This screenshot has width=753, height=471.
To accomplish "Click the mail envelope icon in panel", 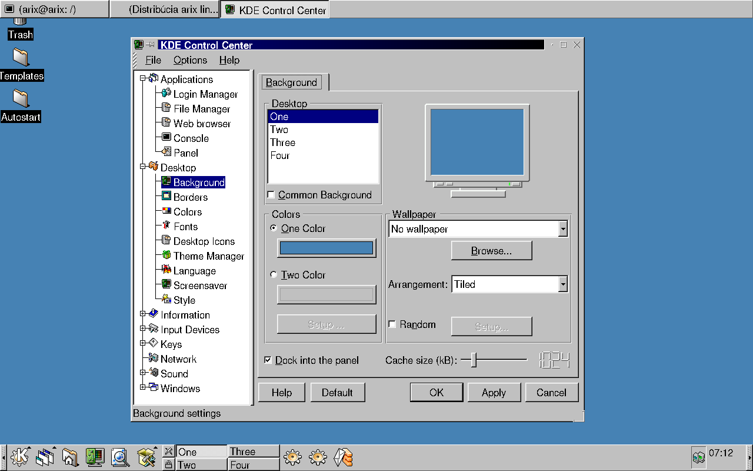I will click(343, 457).
